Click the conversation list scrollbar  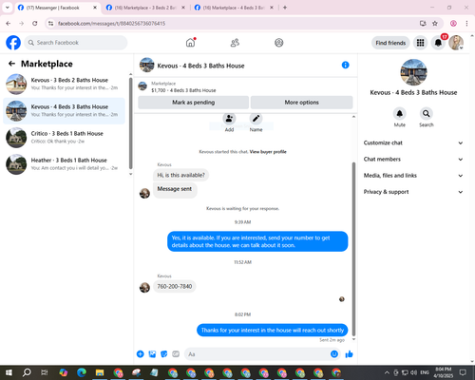pos(130,123)
